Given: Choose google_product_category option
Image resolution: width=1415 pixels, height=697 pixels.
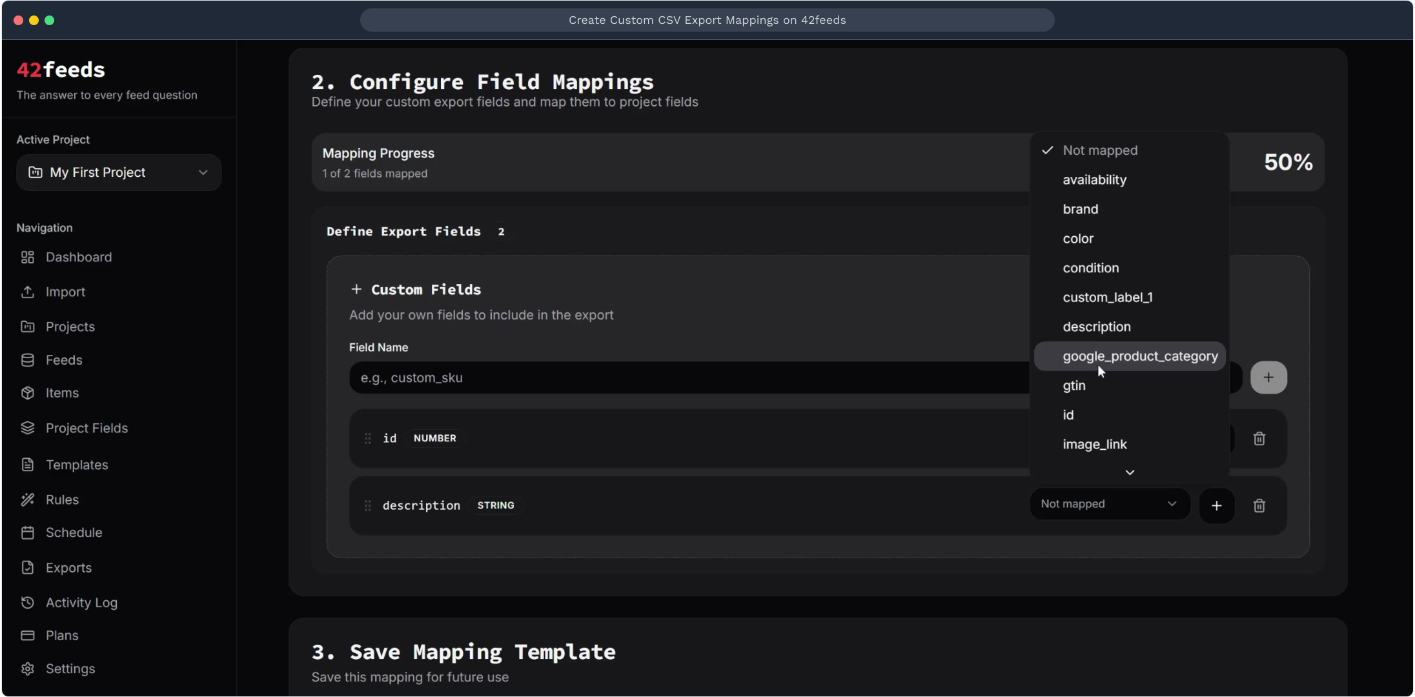Looking at the screenshot, I should tap(1139, 356).
